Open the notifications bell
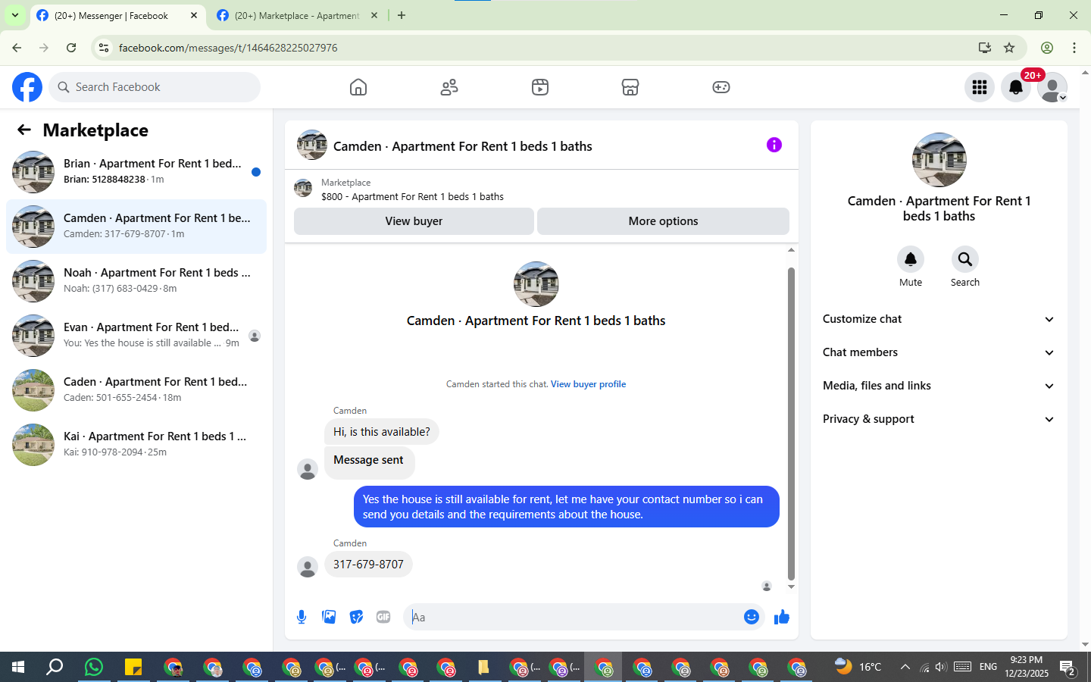Screen dimensions: 1091x682 tap(1016, 87)
